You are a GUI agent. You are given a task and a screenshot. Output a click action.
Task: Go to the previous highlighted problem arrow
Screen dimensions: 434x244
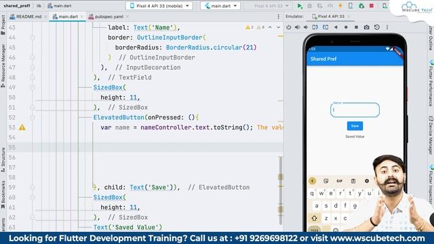click(270, 27)
